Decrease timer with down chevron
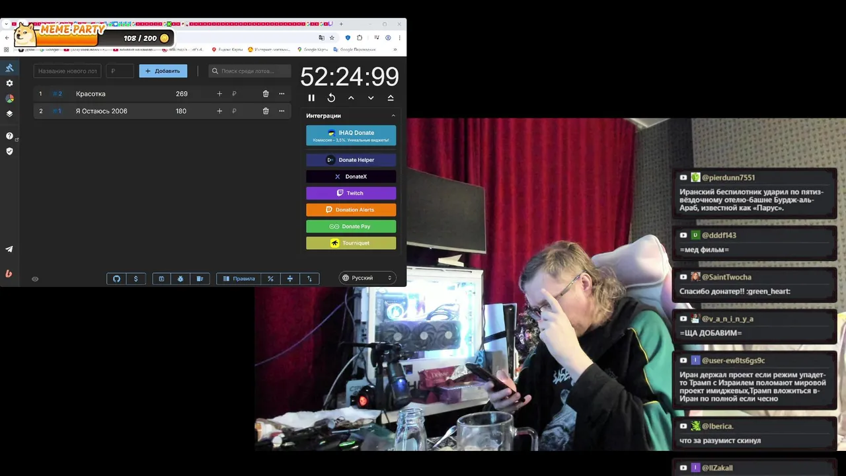Screen dimensions: 846x476 (371, 98)
